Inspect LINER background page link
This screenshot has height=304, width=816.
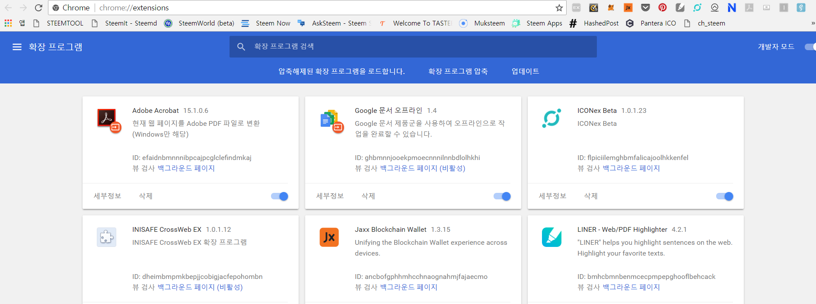[631, 287]
